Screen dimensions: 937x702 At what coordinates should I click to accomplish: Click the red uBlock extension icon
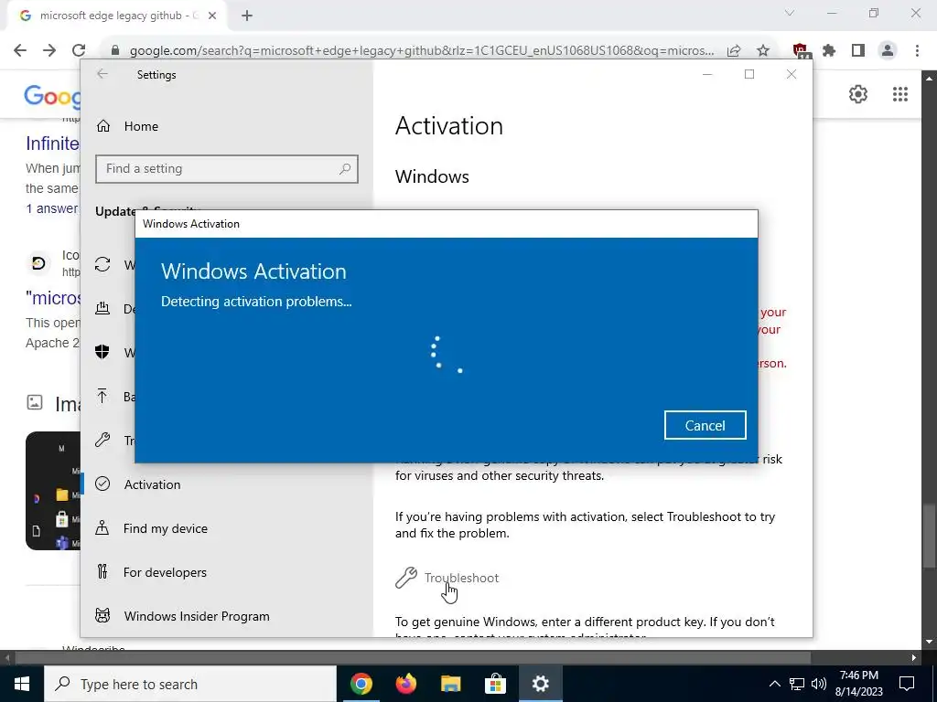click(801, 51)
